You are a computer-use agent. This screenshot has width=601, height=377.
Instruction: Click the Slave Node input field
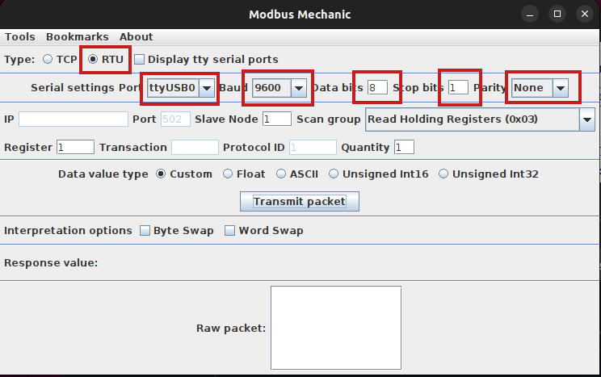click(276, 119)
